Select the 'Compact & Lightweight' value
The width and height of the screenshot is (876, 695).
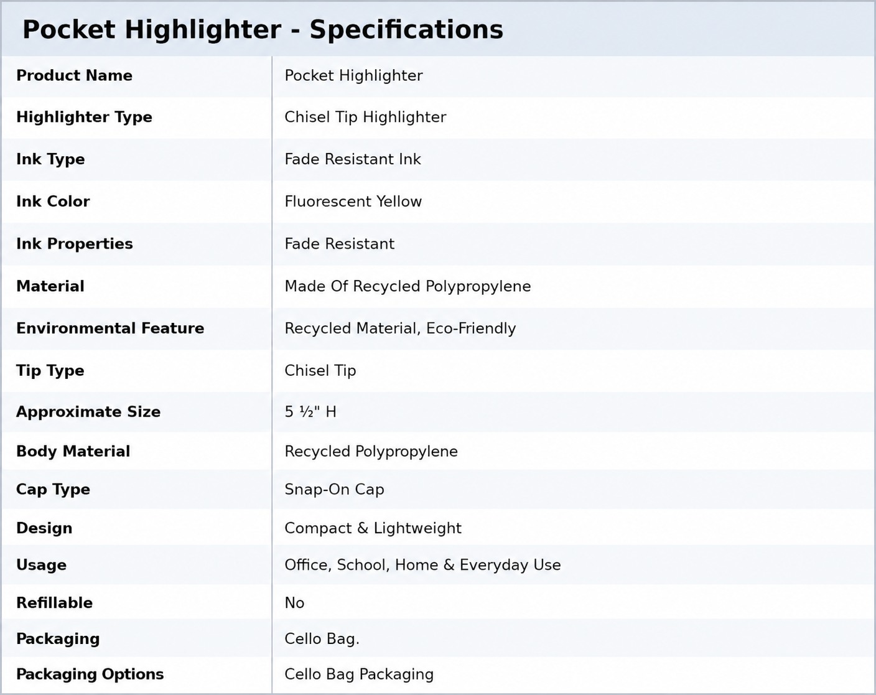[x=373, y=529]
